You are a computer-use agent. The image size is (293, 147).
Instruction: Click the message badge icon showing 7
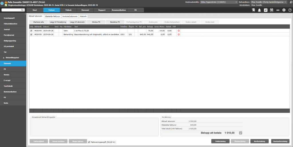(x=266, y=10)
